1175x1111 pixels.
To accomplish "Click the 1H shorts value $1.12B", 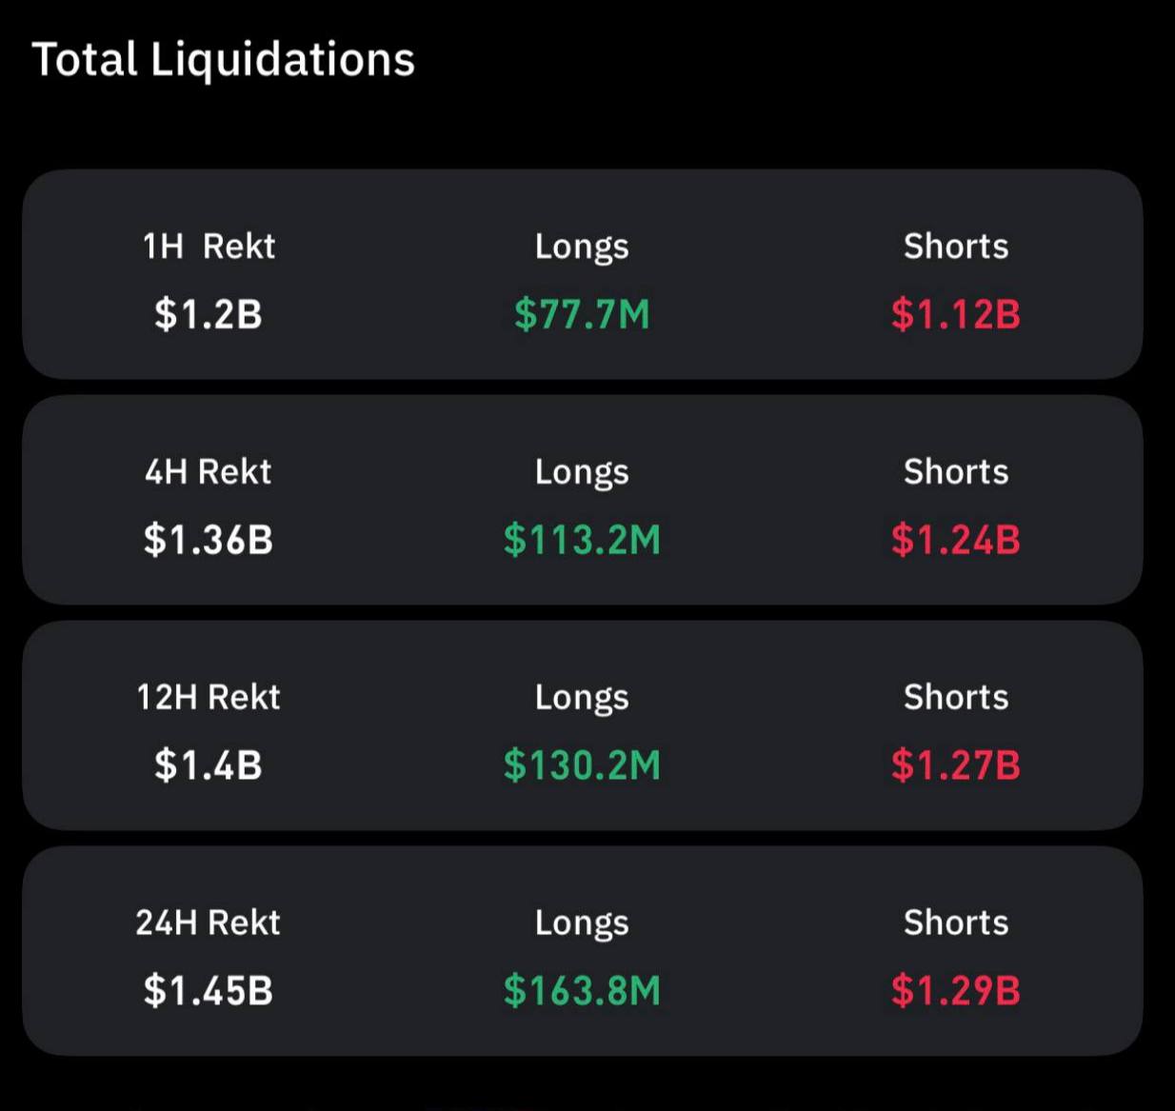I will pyautogui.click(x=956, y=314).
